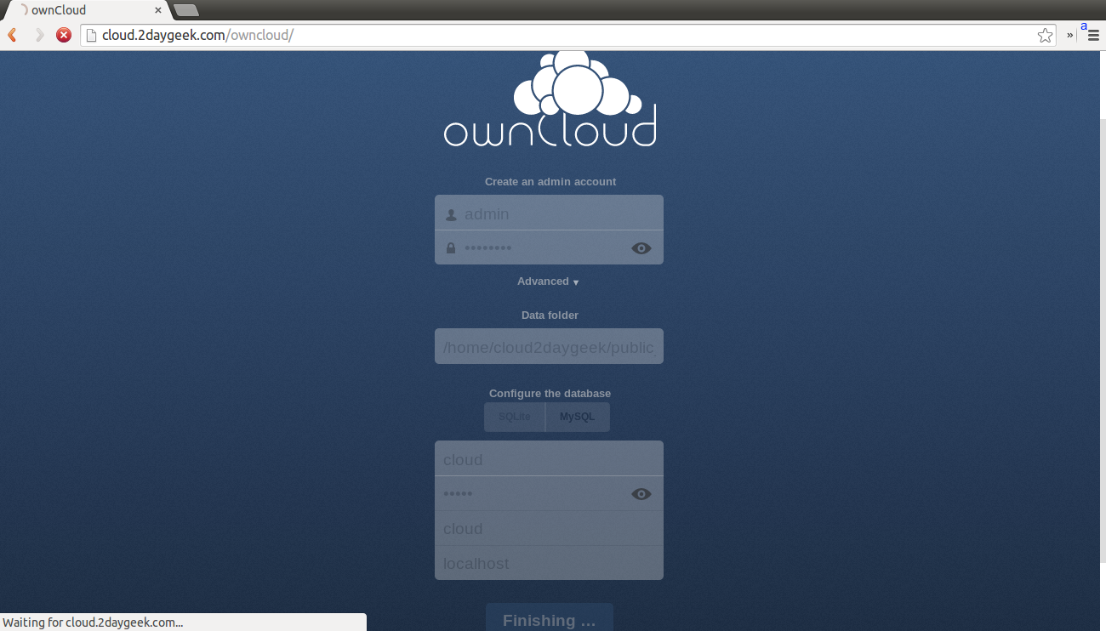This screenshot has width=1106, height=631.
Task: Collapse the Advanced settings section
Action: pyautogui.click(x=548, y=281)
